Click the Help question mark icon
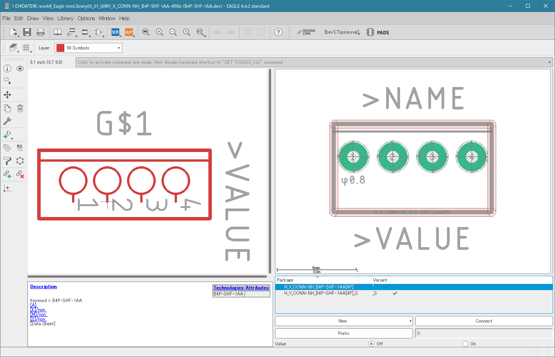Screen dimensions: 555x357 coord(278,32)
